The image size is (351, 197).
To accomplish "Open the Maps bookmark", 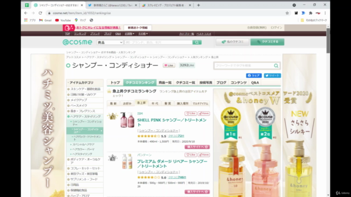I will tap(81, 20).
